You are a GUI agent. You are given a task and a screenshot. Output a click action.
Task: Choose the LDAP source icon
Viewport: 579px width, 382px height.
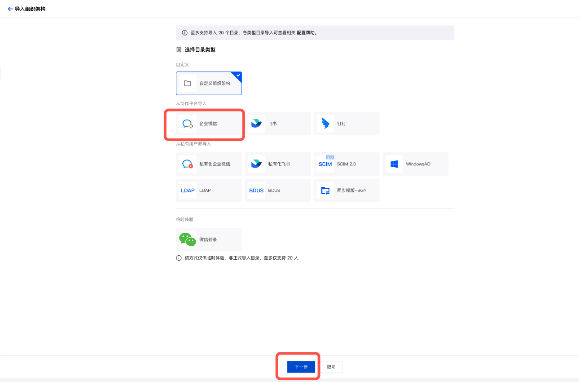[x=188, y=191]
